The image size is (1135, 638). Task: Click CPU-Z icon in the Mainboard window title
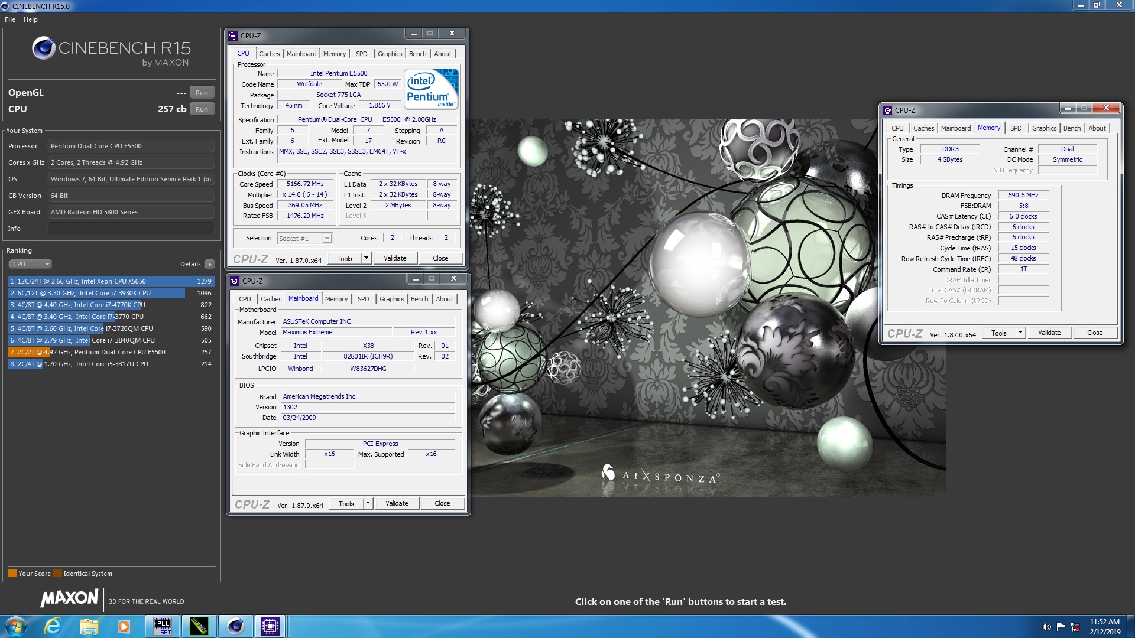[x=235, y=281]
